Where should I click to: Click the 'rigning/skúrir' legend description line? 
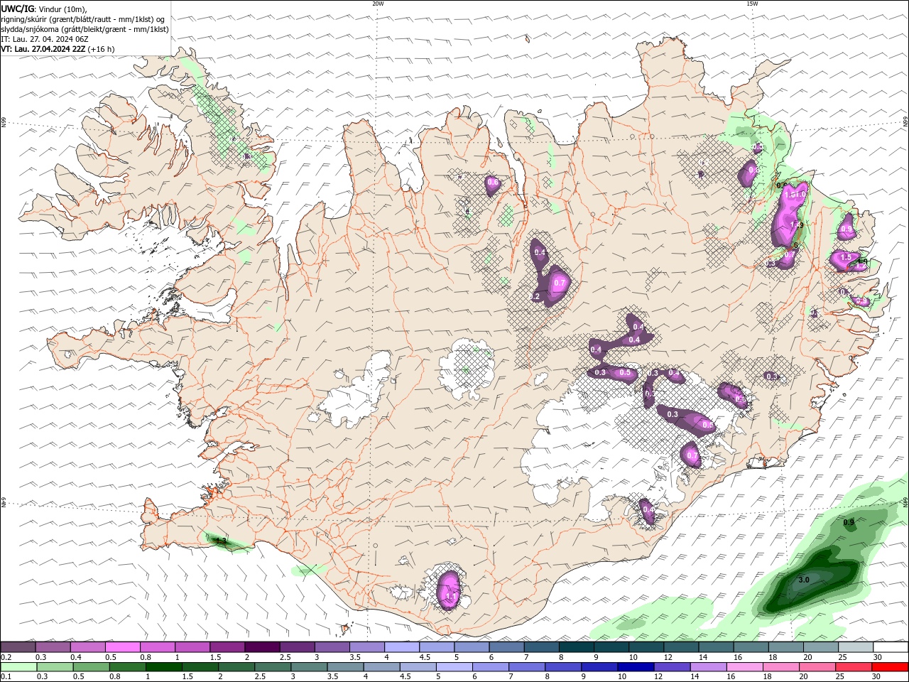tap(83, 19)
